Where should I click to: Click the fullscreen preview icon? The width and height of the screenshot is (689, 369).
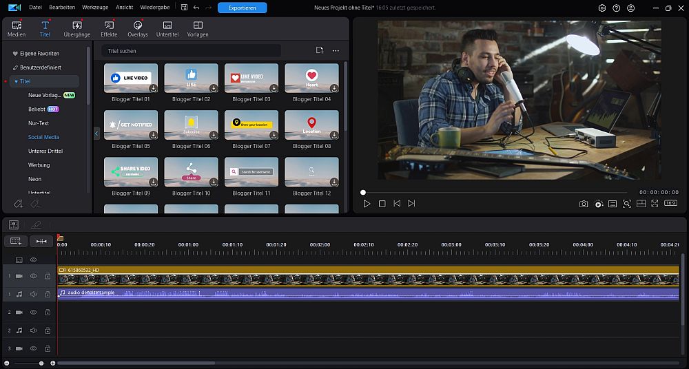coord(655,204)
